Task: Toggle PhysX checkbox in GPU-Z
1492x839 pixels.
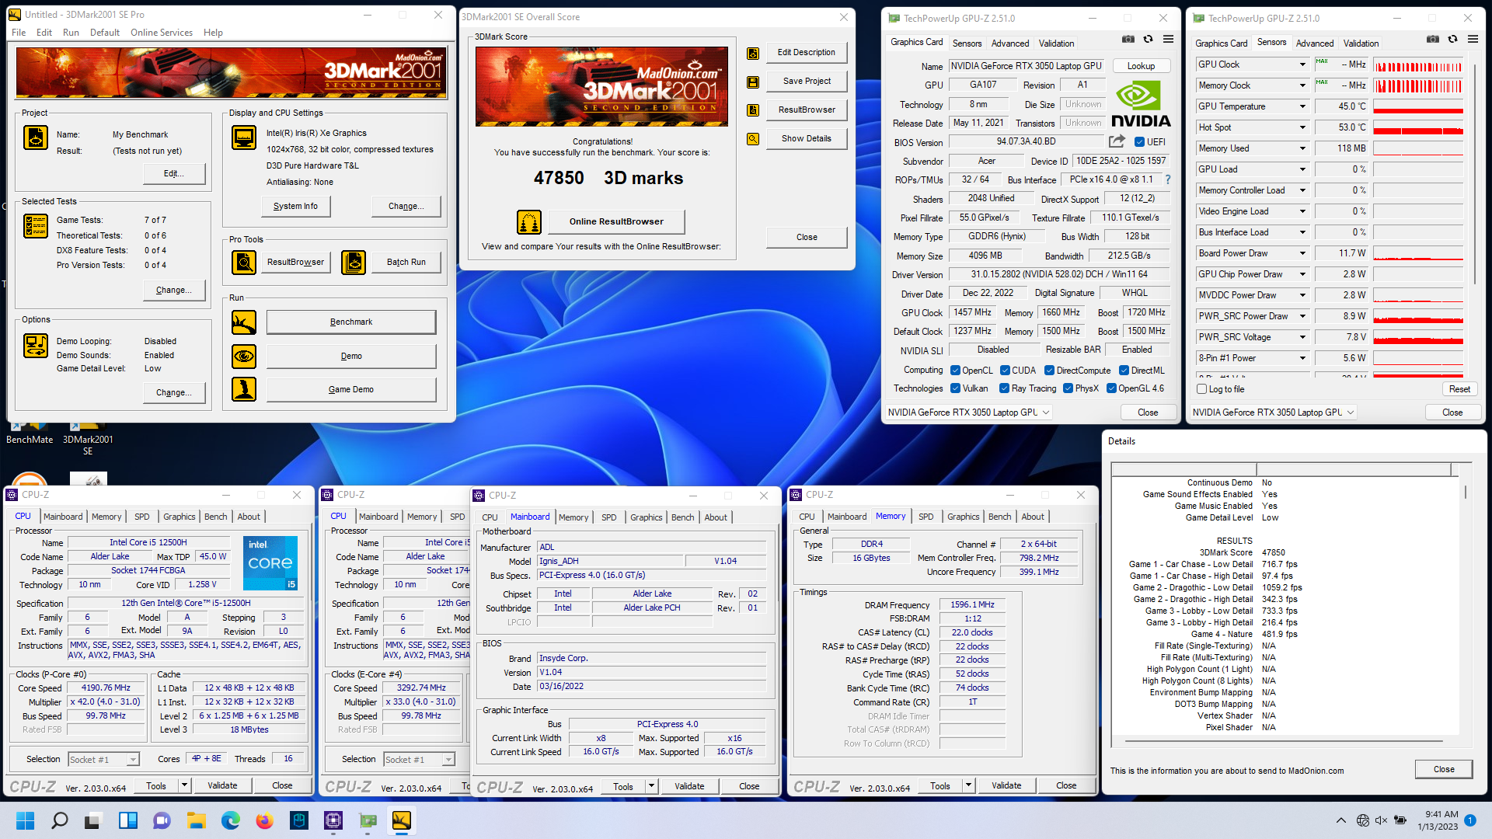Action: (1068, 388)
